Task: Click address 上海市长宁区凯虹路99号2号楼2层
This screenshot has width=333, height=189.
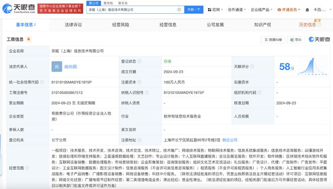Action: click(192, 140)
